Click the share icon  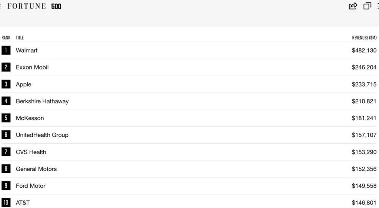353,6
